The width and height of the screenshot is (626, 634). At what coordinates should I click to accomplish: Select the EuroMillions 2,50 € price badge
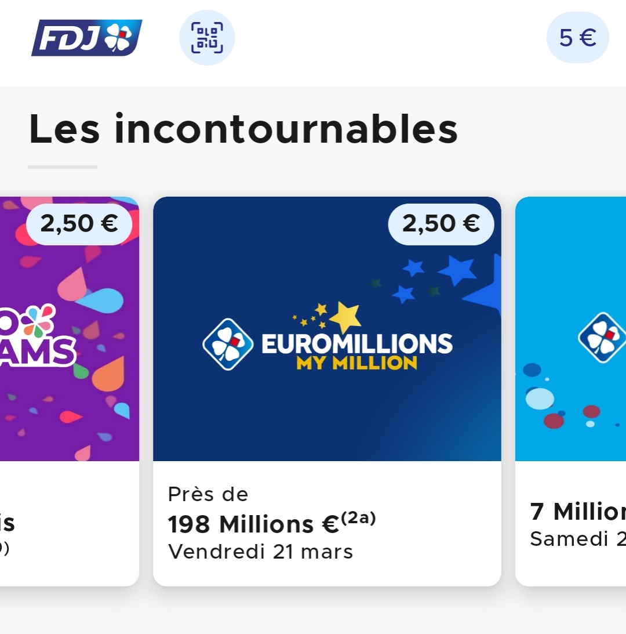(441, 224)
